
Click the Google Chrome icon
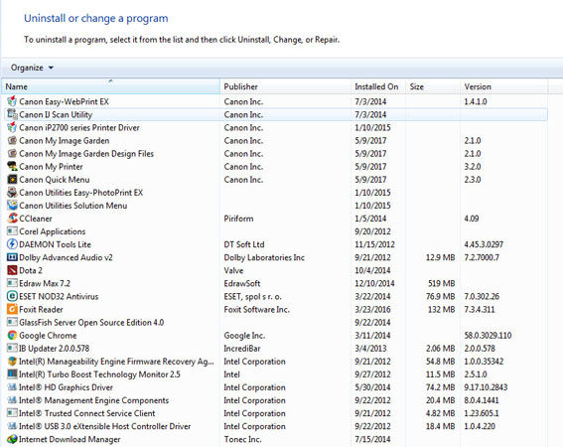(x=12, y=336)
